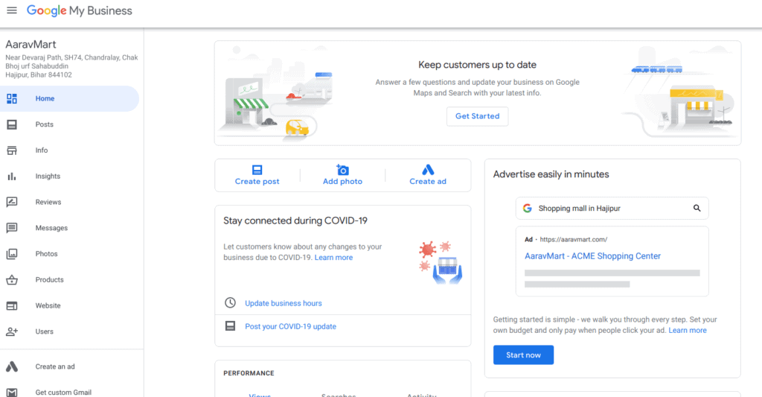The image size is (762, 397).
Task: Click the Create post text link
Action: [x=257, y=182]
